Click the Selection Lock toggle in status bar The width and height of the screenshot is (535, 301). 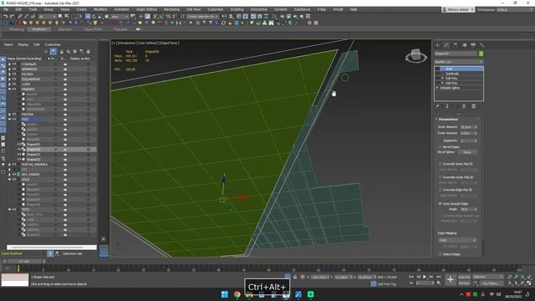(295, 277)
